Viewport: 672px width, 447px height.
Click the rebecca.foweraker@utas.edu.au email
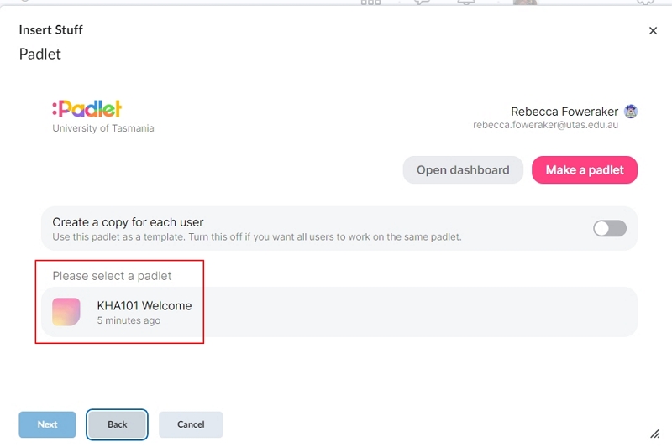click(545, 125)
